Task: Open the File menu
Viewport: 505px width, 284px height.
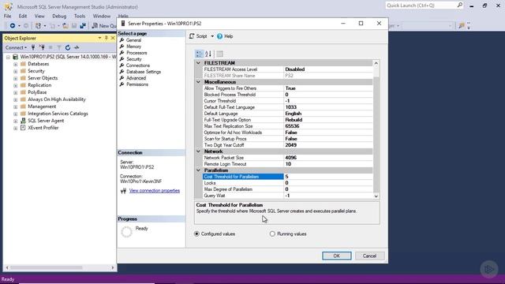Action: pyautogui.click(x=7, y=16)
